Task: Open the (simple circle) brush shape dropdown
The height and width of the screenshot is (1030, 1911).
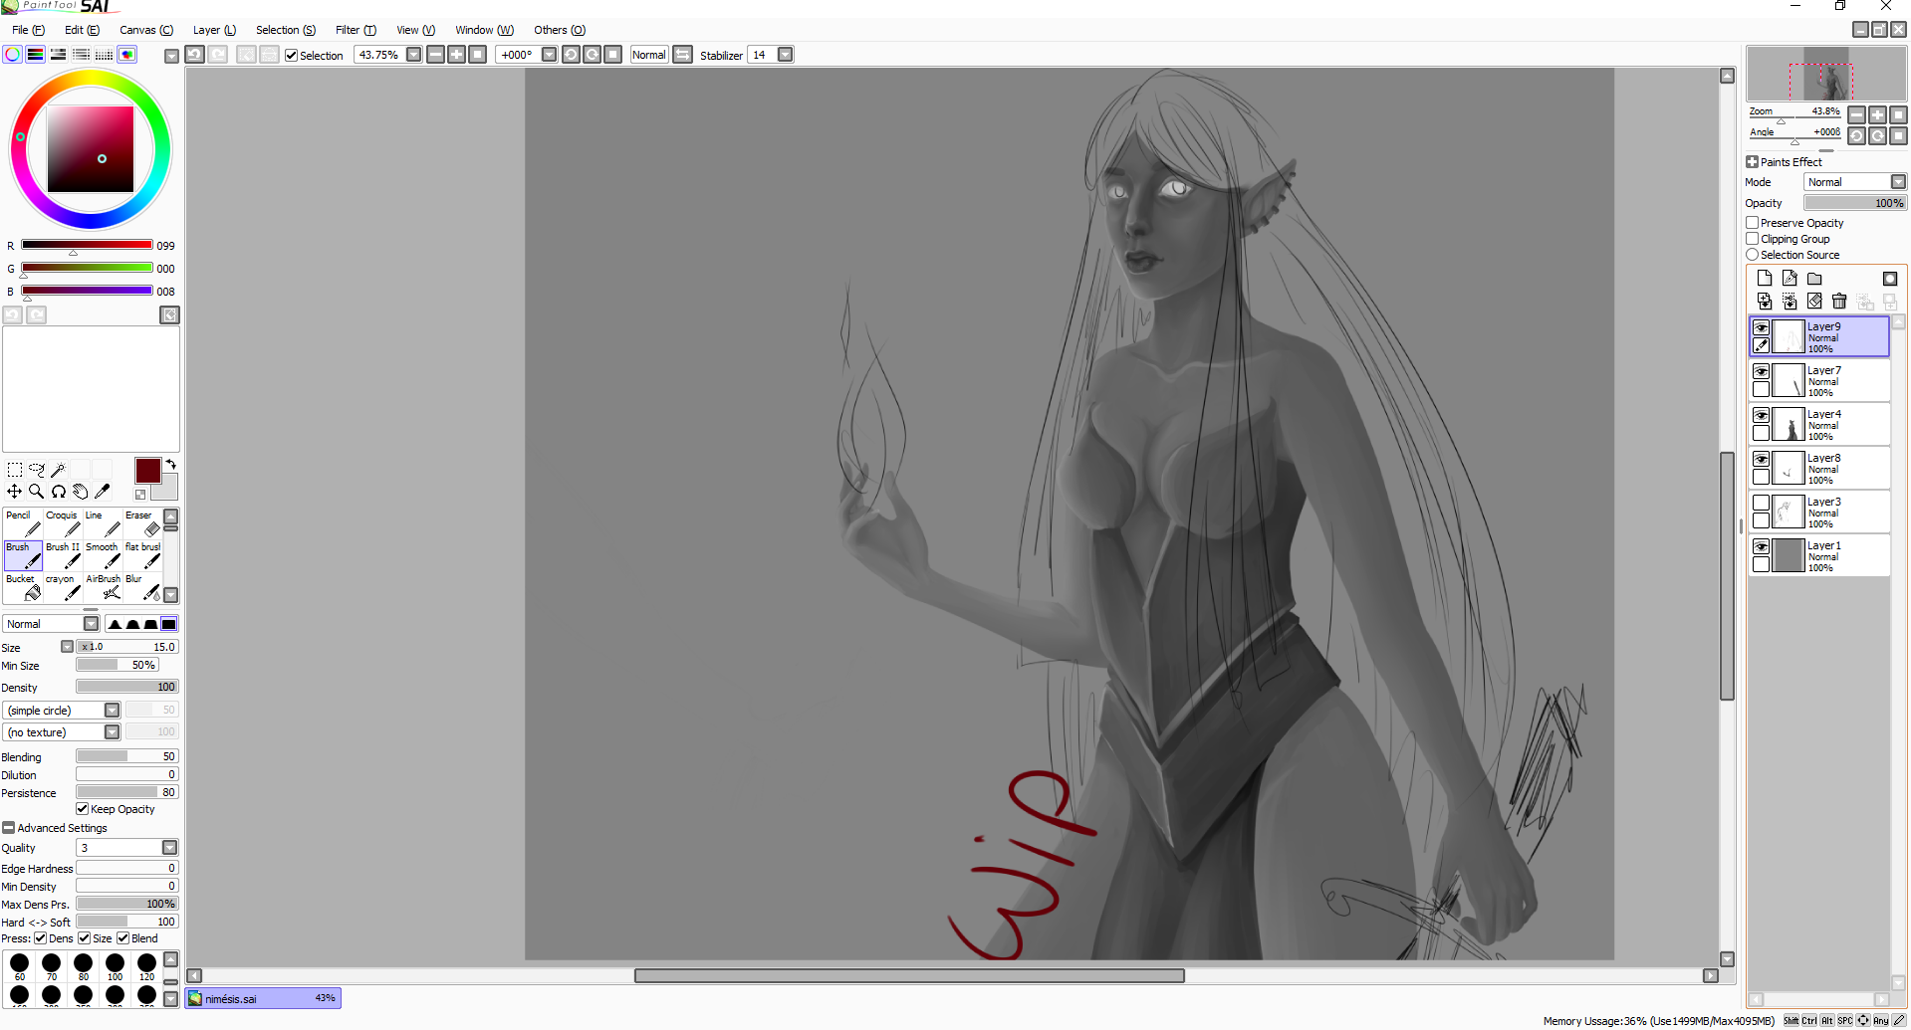Action: pyautogui.click(x=112, y=710)
